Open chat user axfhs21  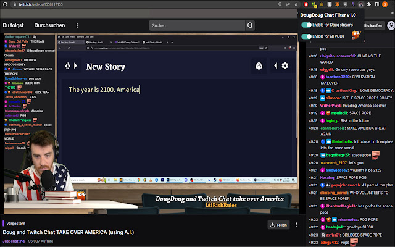pyautogui.click(x=333, y=235)
